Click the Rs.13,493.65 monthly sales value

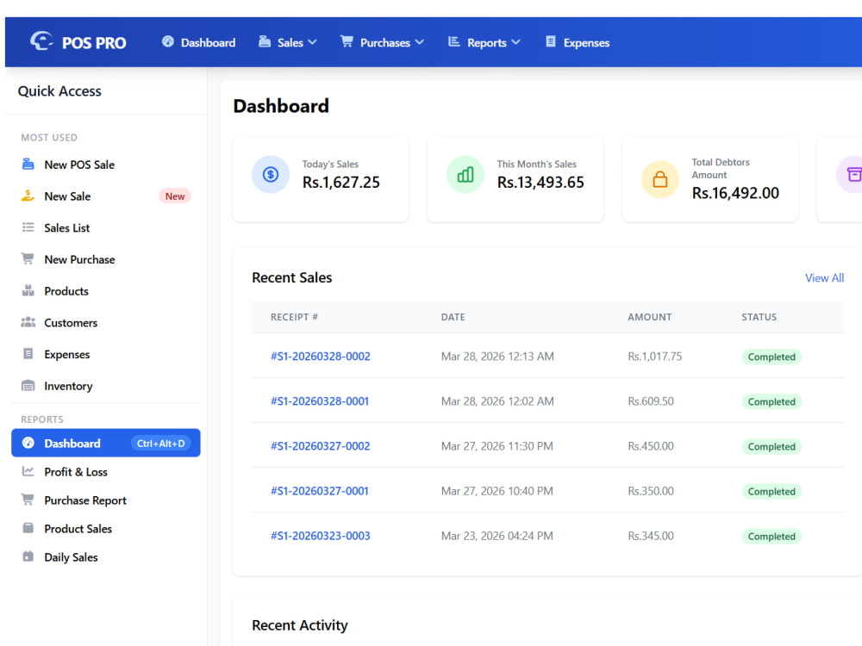(540, 183)
